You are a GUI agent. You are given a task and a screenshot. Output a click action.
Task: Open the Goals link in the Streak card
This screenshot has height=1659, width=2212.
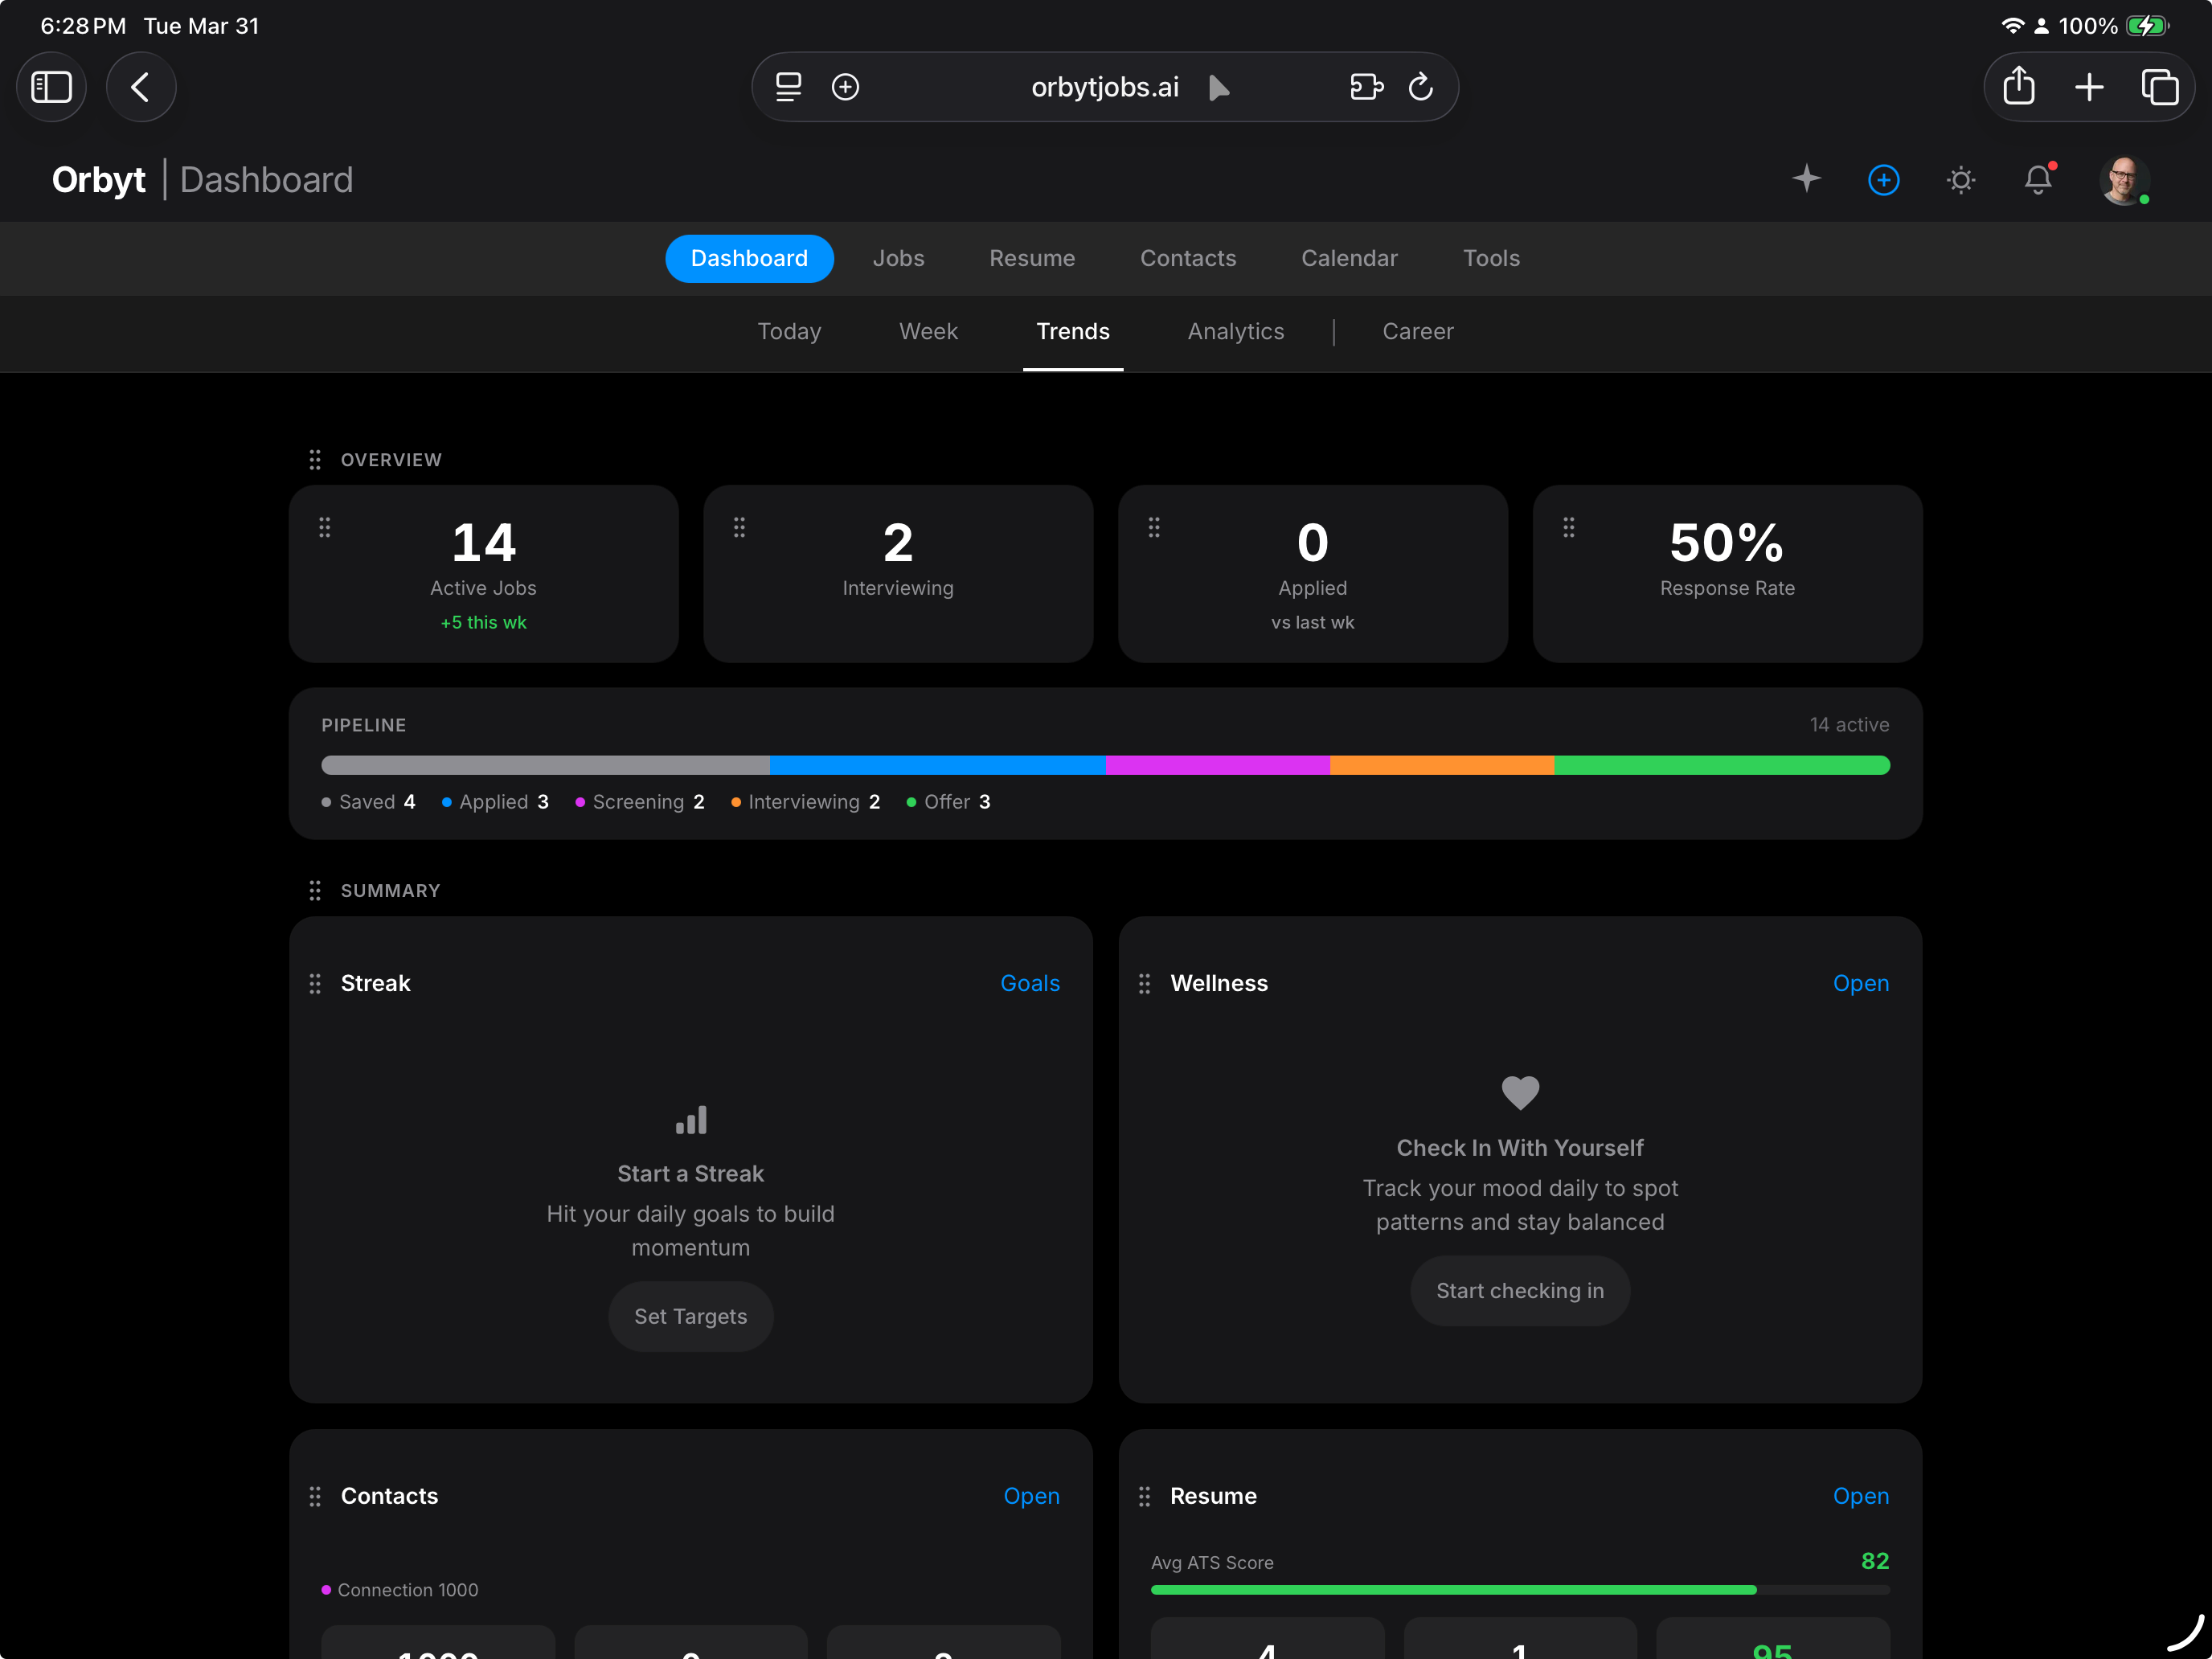pos(1030,983)
